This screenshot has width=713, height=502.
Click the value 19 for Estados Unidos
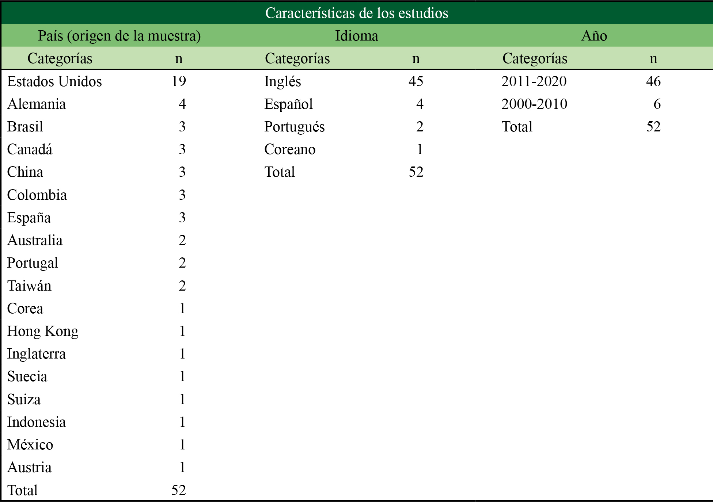(179, 81)
